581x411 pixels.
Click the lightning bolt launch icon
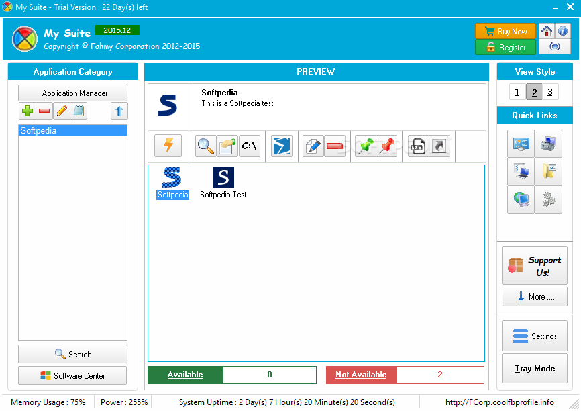click(x=168, y=146)
